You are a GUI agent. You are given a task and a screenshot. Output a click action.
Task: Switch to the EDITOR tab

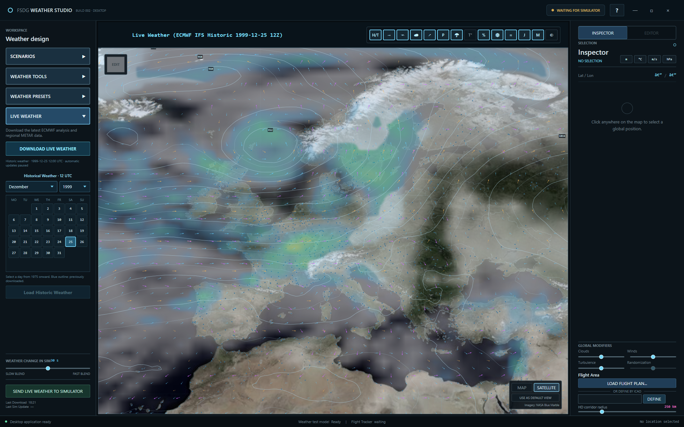pyautogui.click(x=651, y=33)
